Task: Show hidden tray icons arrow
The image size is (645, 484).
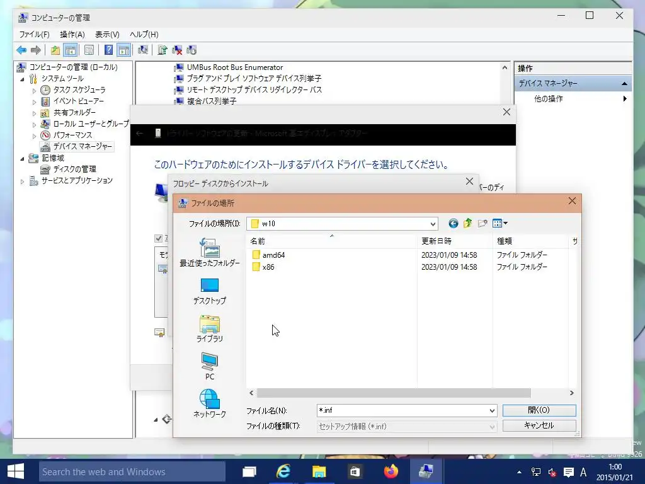Action: [x=519, y=472]
